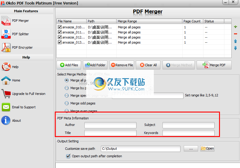Screen dimensions: 240x168
Task: Open the PDF Splitter icon
Action: click(x=6, y=34)
